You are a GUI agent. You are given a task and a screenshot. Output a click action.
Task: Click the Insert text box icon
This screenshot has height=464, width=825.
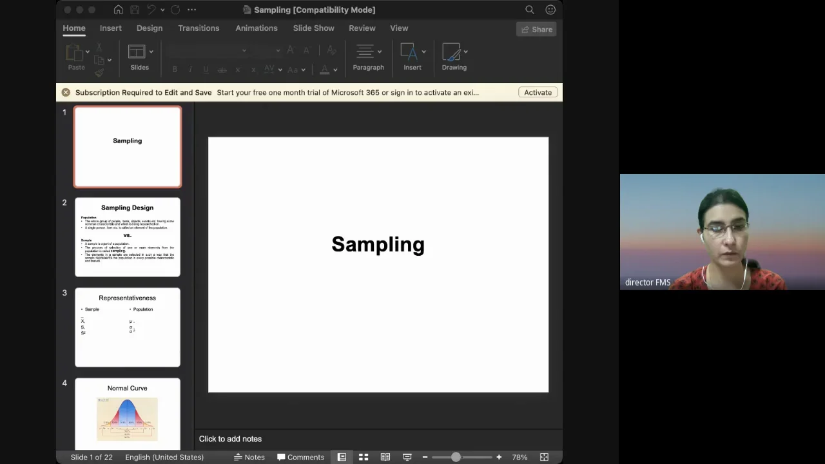click(x=409, y=52)
